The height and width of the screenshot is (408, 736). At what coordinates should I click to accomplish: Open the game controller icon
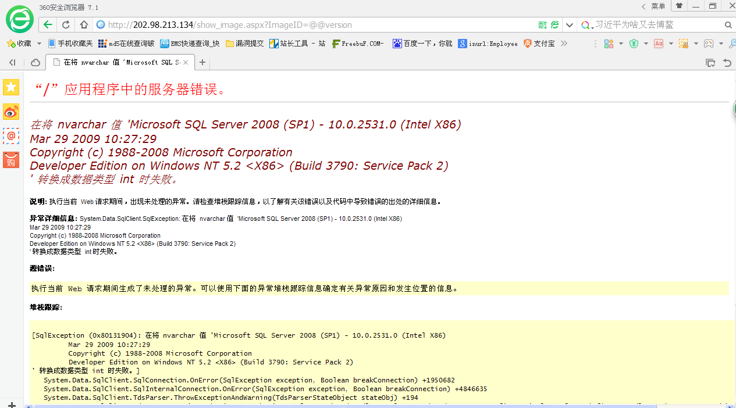pos(709,44)
